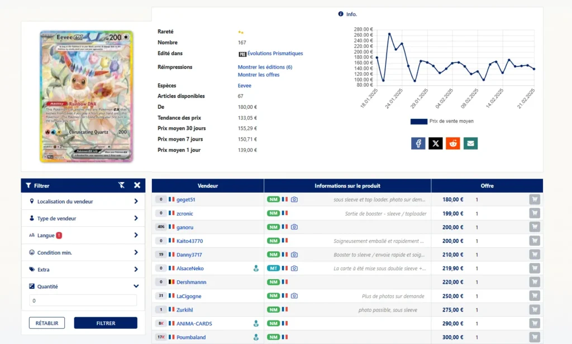This screenshot has width=572, height=344.
Task: Open seller AlsaceNeko's profile
Action: (x=190, y=269)
